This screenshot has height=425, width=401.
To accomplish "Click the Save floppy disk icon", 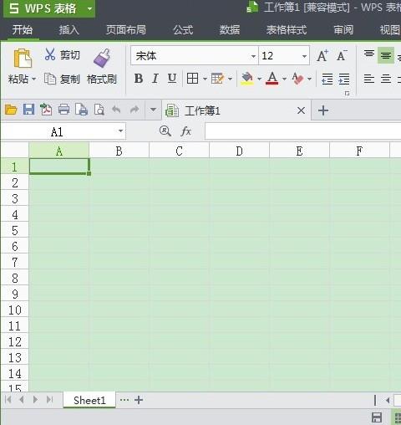I will coord(28,110).
